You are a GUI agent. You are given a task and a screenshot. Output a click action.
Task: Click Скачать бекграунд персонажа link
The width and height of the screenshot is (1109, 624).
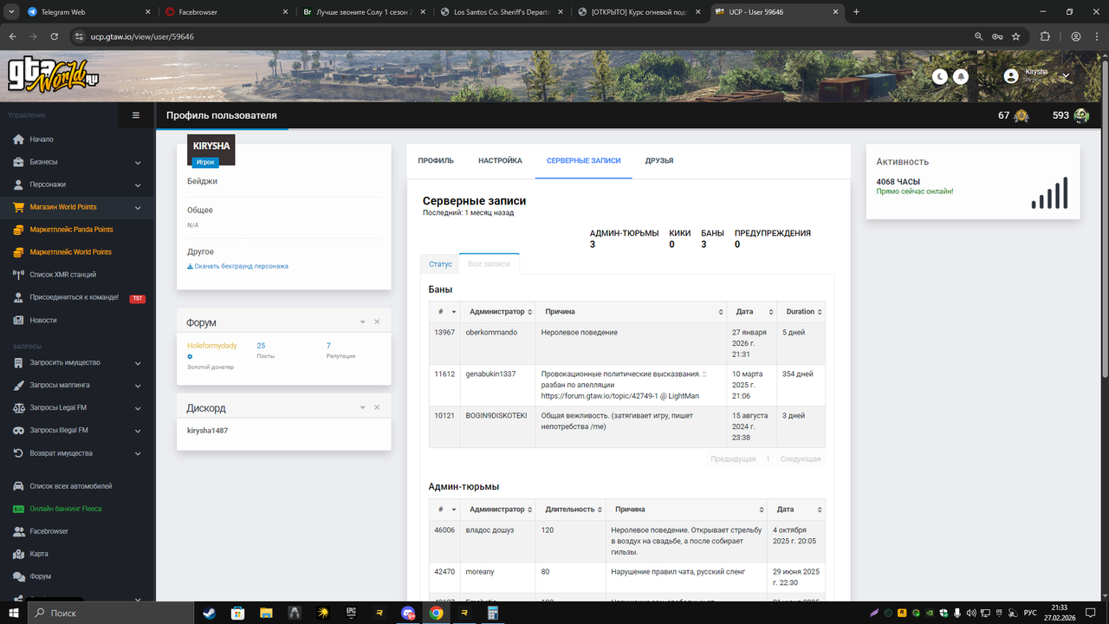(238, 266)
